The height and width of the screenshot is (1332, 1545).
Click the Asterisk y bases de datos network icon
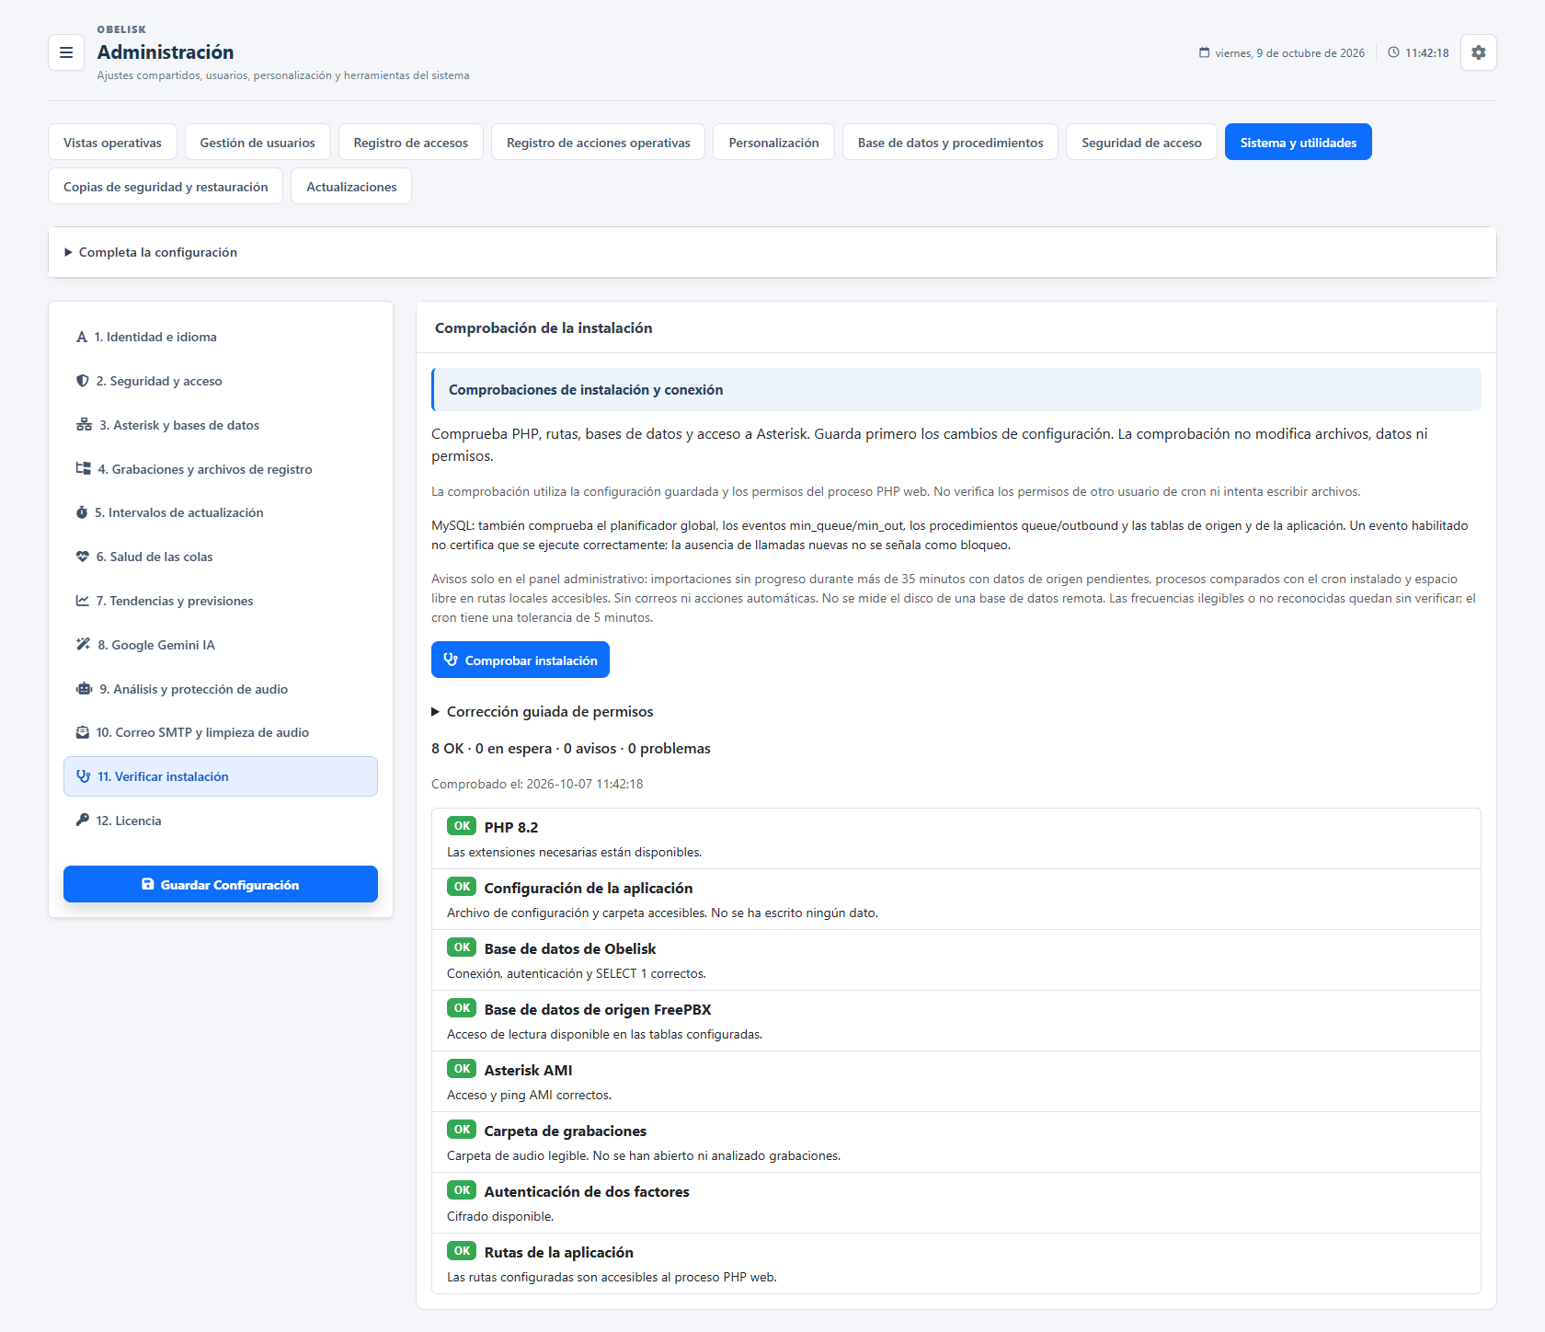pyautogui.click(x=84, y=425)
